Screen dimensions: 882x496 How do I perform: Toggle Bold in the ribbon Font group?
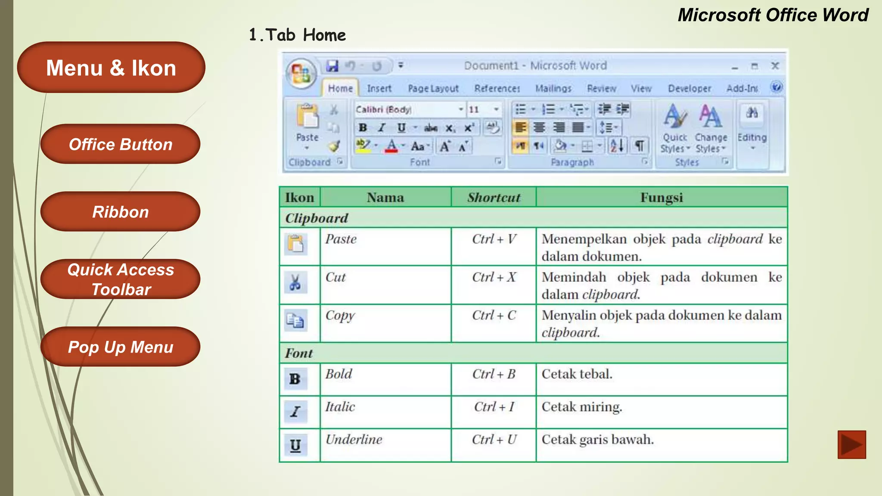(x=363, y=128)
